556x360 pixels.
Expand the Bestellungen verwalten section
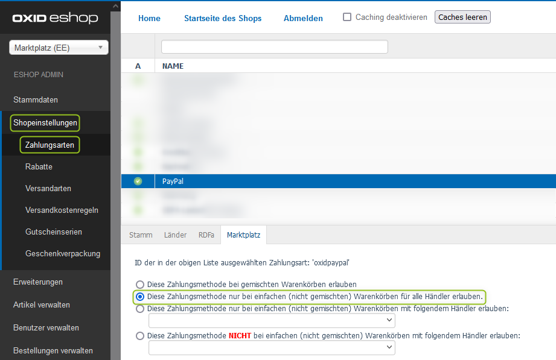pos(53,350)
